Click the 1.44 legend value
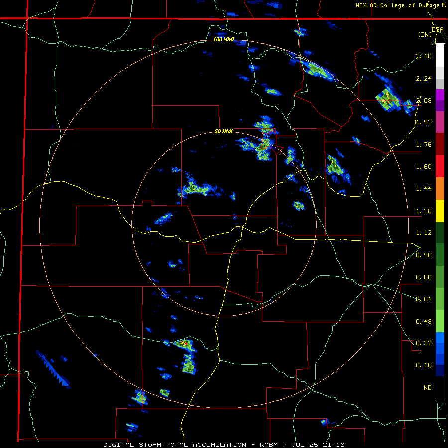Viewport: 448px width, 448px height. point(424,189)
